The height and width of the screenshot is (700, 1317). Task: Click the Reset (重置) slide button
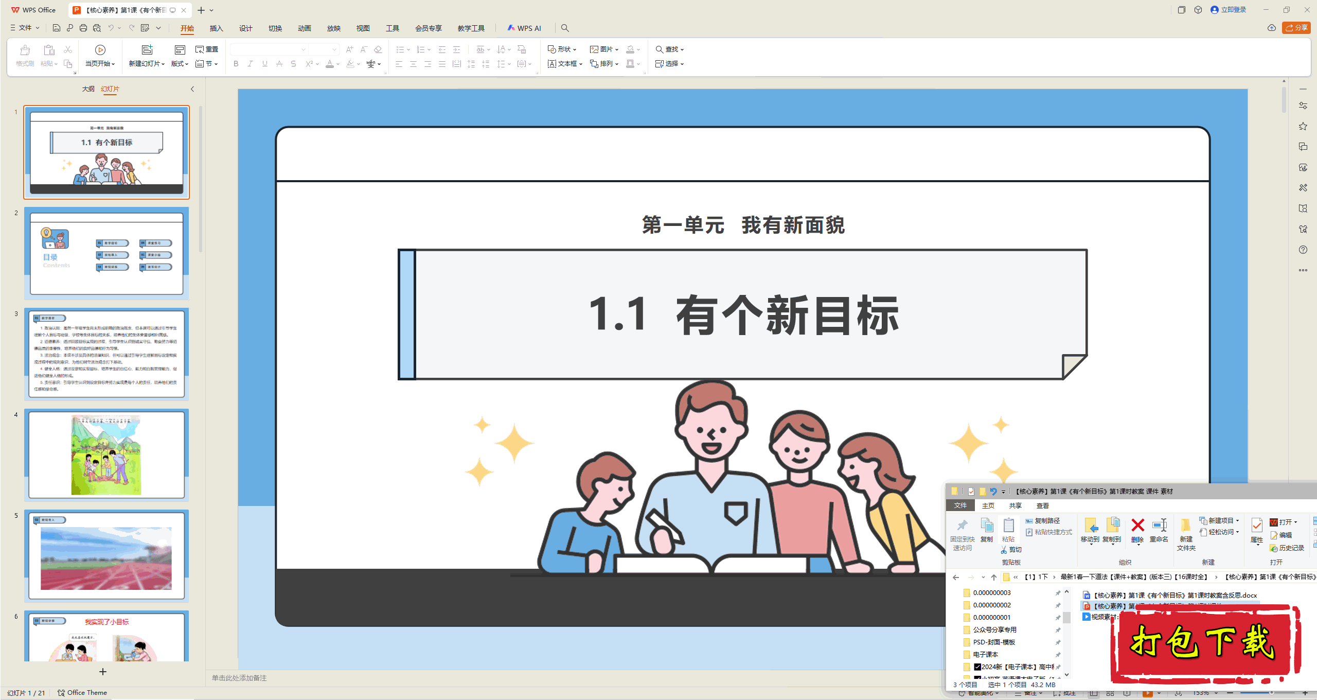click(207, 49)
